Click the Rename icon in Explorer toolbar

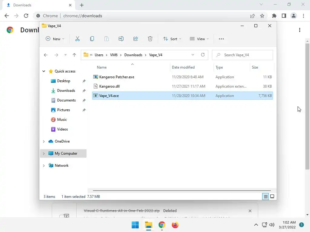coord(121,39)
